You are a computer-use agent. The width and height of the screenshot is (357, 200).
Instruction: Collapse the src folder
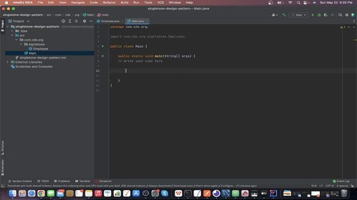[x=12, y=36]
